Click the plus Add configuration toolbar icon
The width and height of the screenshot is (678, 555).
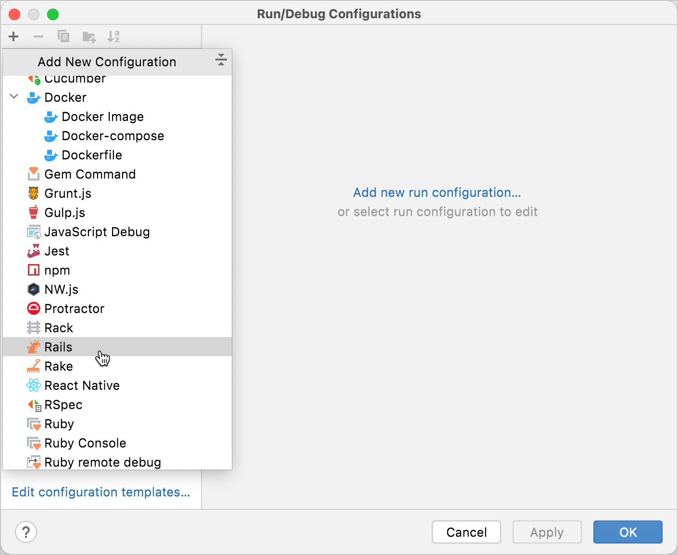(13, 36)
